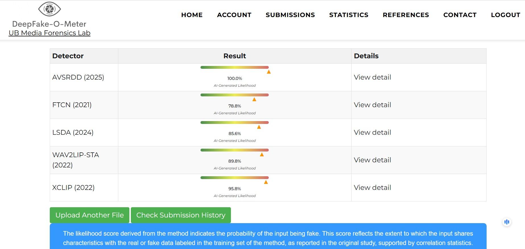Screen dimensions: 525x249
Task: Click the floating audio bars icon
Action: 507,222
